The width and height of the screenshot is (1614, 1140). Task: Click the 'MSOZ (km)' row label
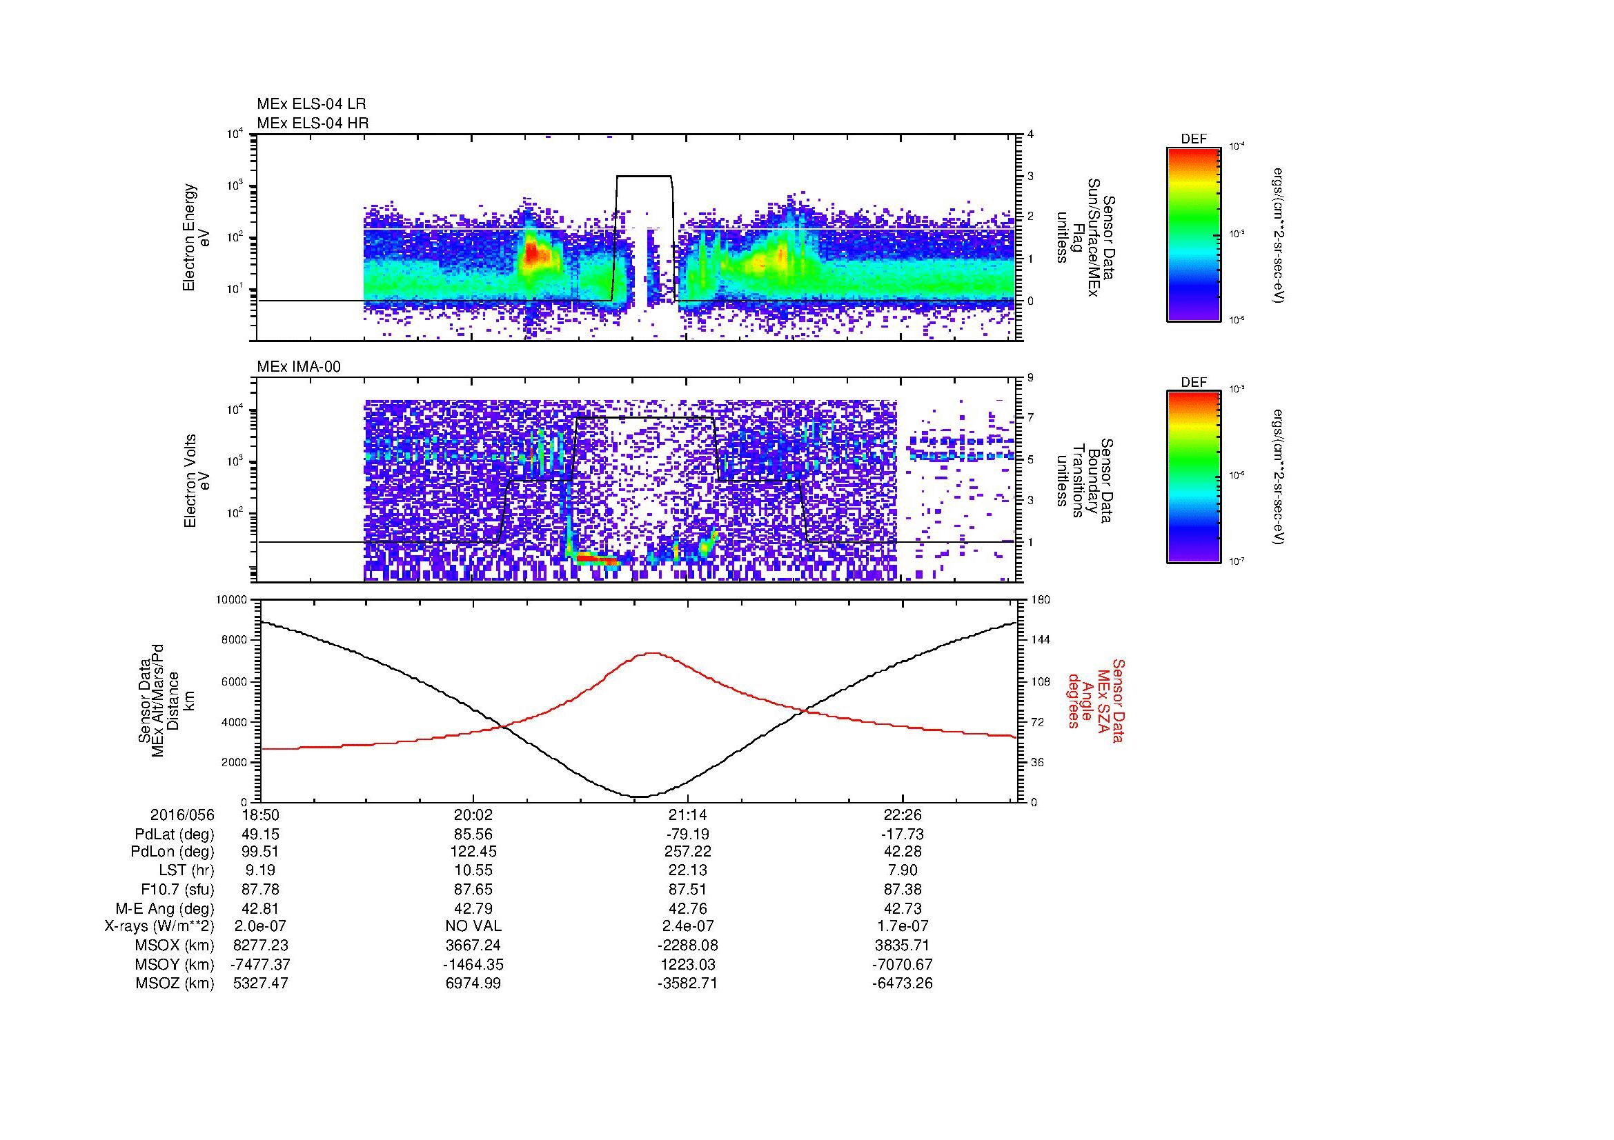pos(175,983)
